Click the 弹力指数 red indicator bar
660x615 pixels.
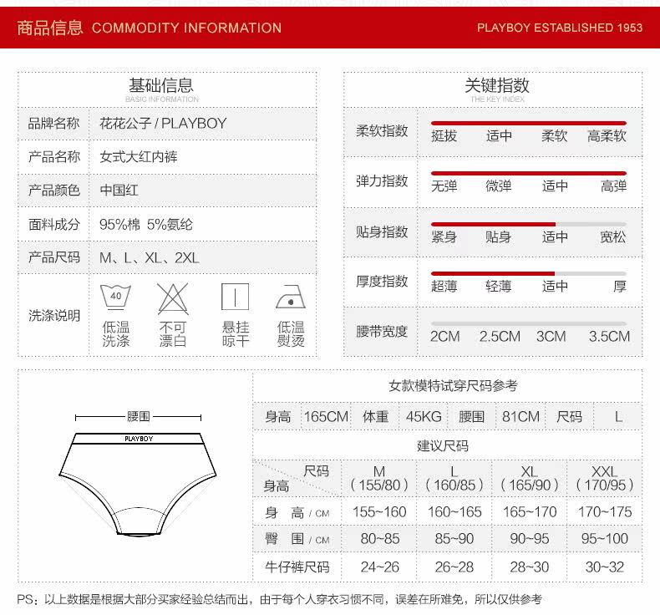click(x=529, y=173)
